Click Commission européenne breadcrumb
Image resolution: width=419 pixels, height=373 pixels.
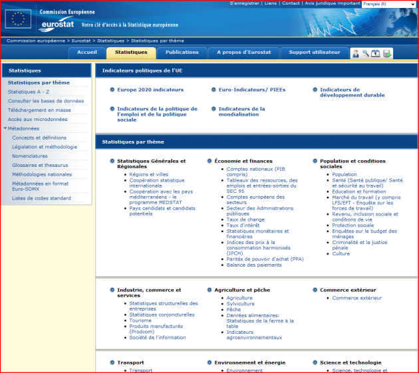tap(36, 41)
